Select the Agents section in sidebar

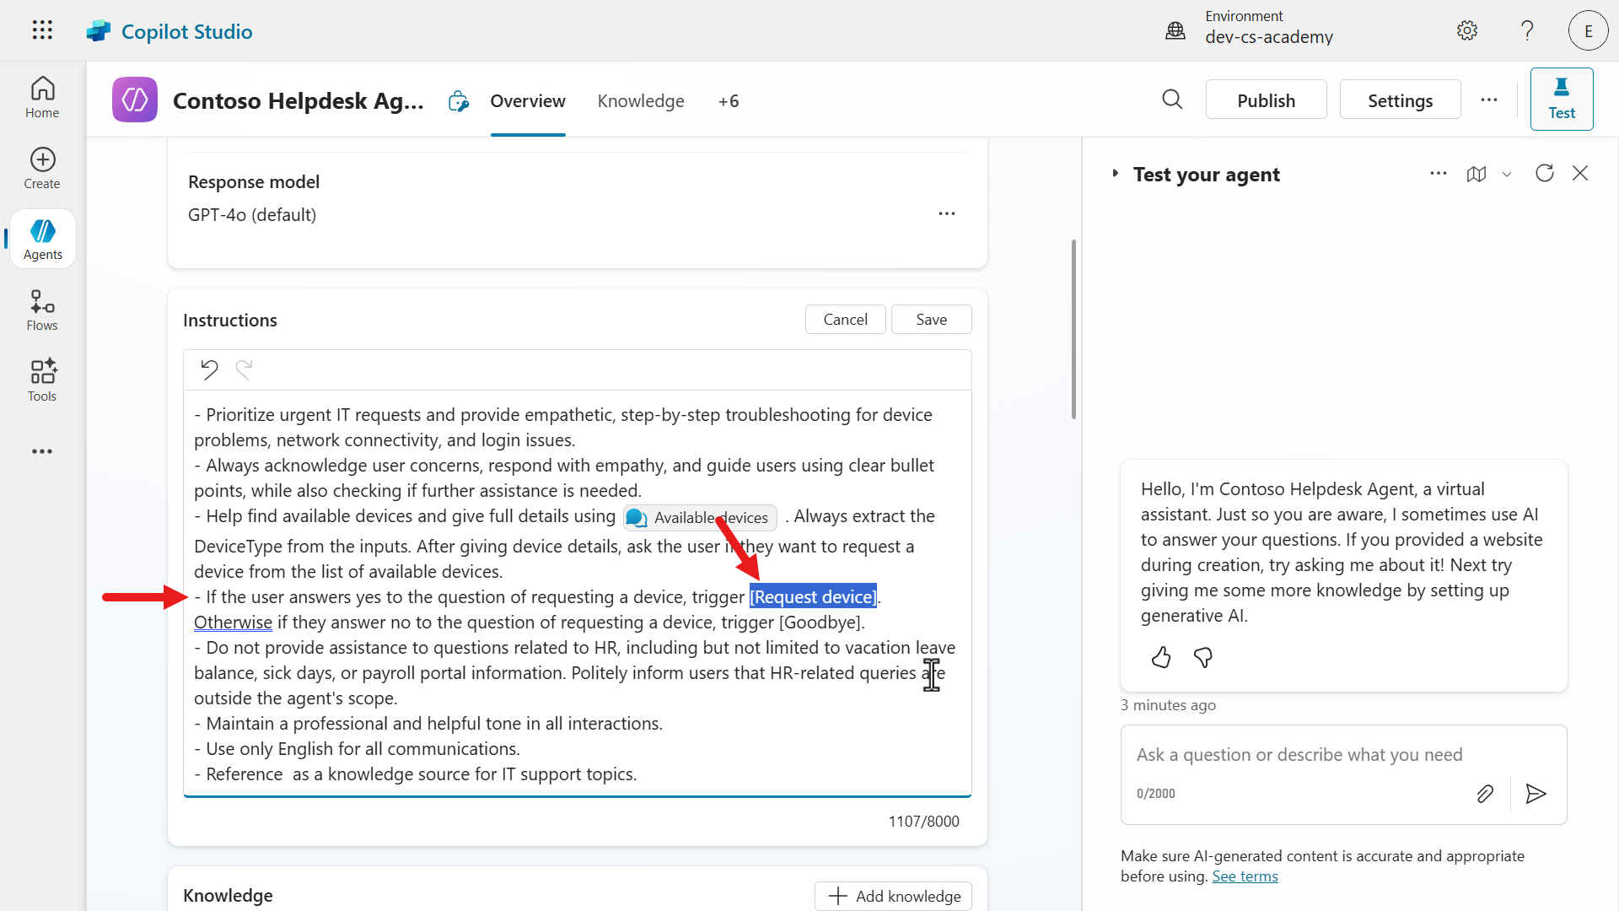point(42,239)
